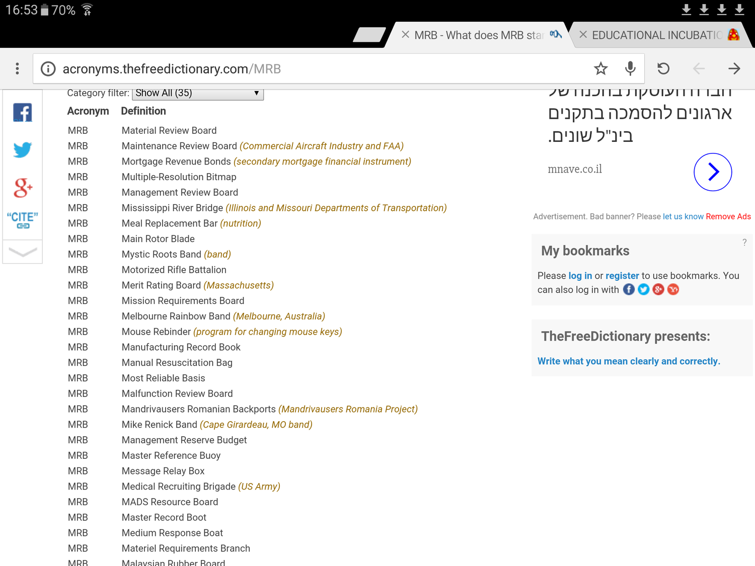Screen dimensions: 755x566
Task: Click the log in link
Action: 580,276
